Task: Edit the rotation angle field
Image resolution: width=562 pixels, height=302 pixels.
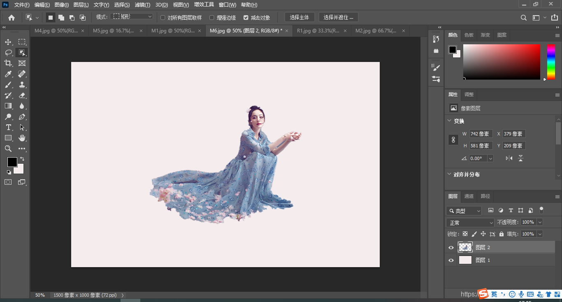Action: 478,158
